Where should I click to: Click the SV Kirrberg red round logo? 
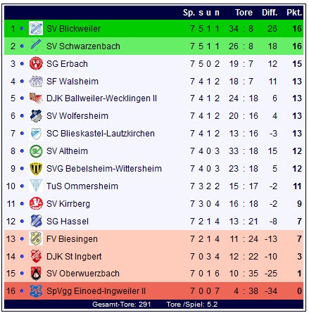(36, 203)
